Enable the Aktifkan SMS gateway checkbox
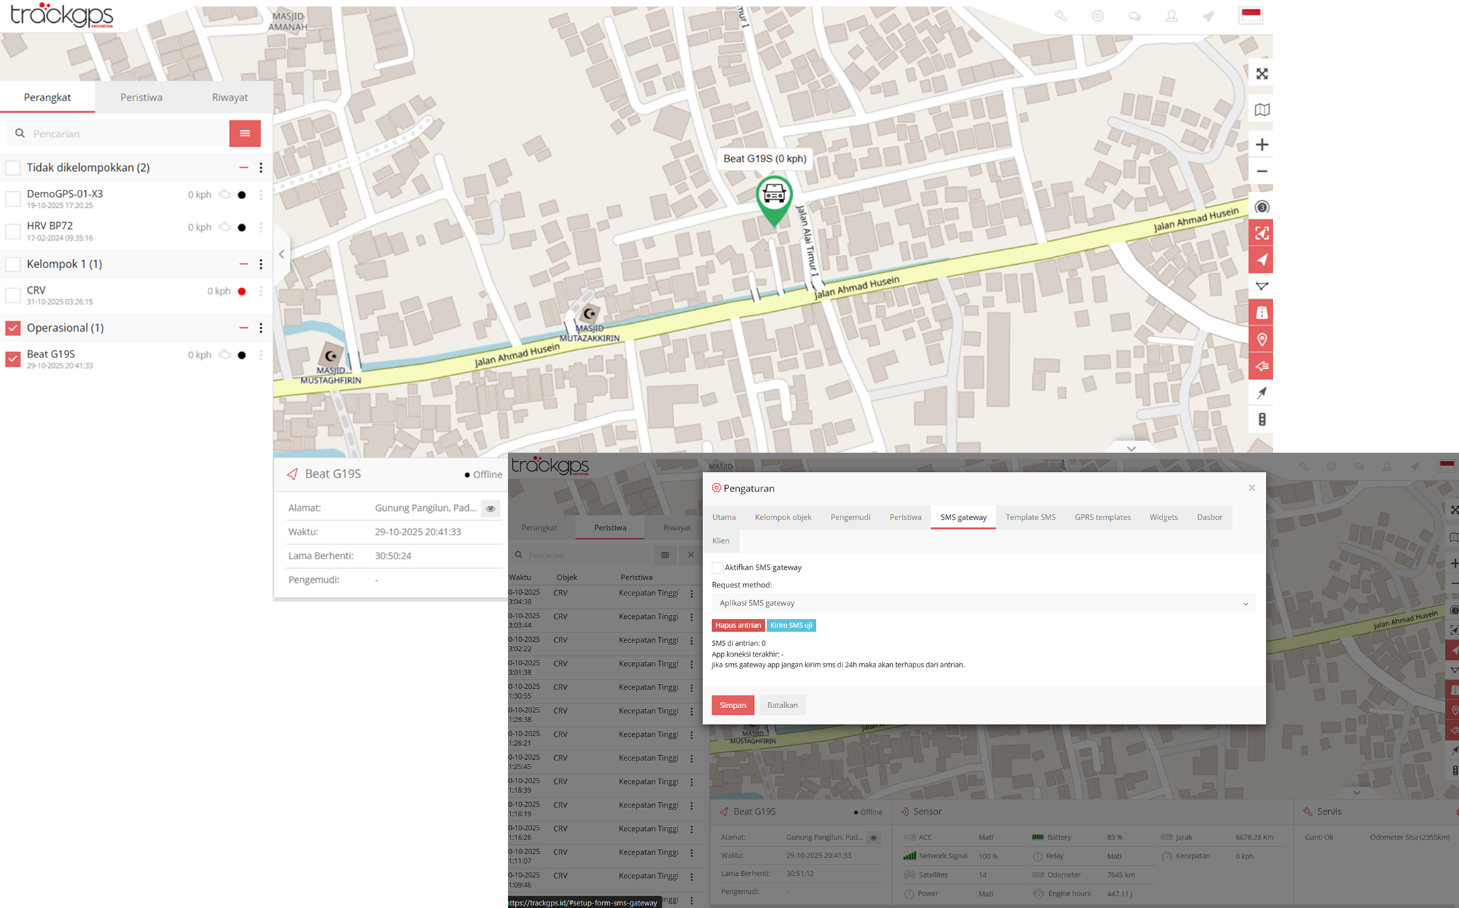The width and height of the screenshot is (1459, 908). pyautogui.click(x=716, y=567)
